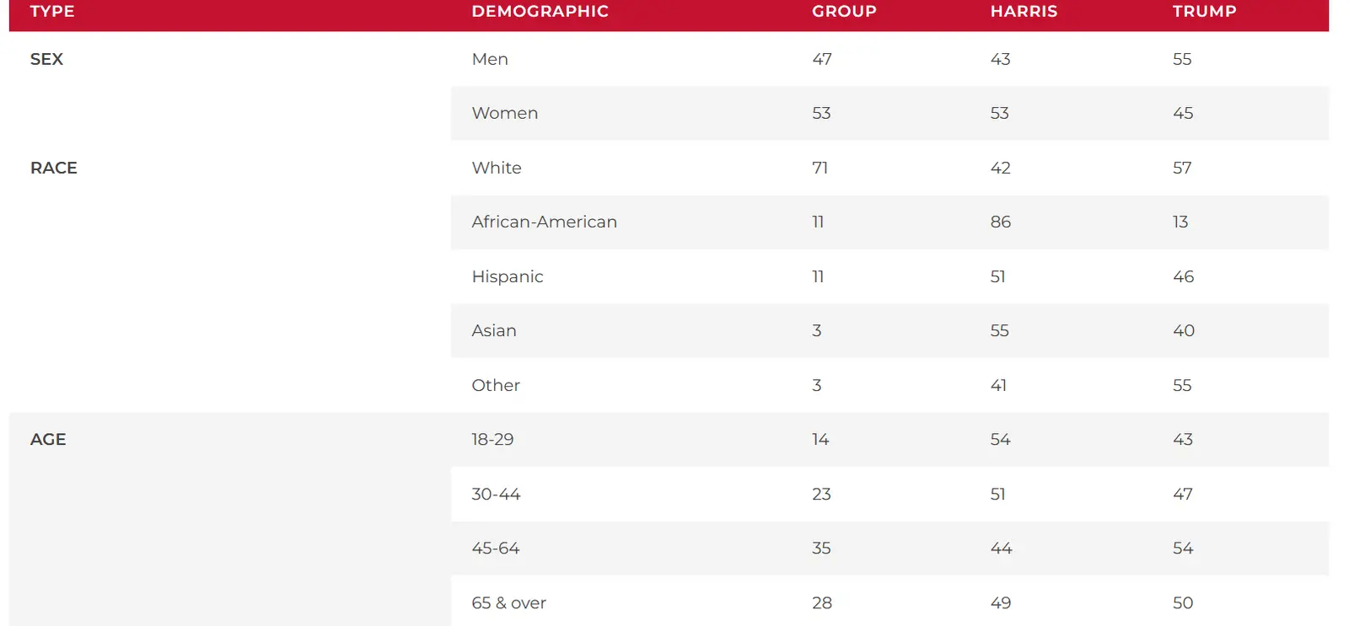Click the DEMOGRAPHIC column header

pyautogui.click(x=540, y=12)
